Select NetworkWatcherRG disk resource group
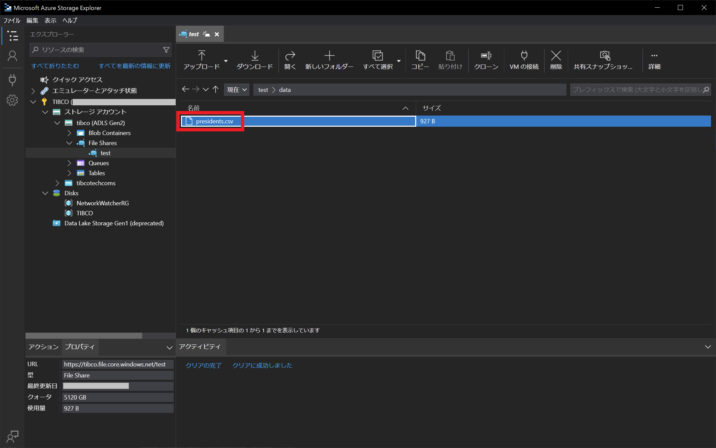 pos(102,203)
